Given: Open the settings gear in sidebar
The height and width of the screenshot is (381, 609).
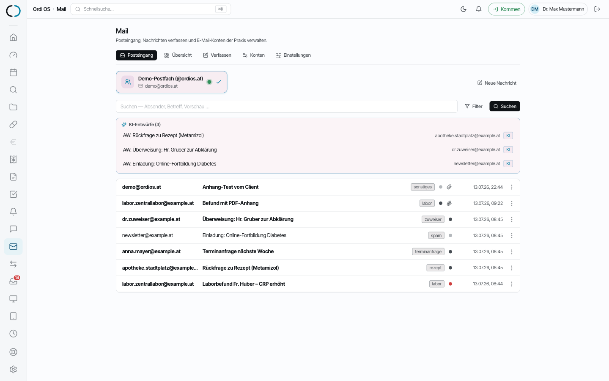Looking at the screenshot, I should click(14, 369).
